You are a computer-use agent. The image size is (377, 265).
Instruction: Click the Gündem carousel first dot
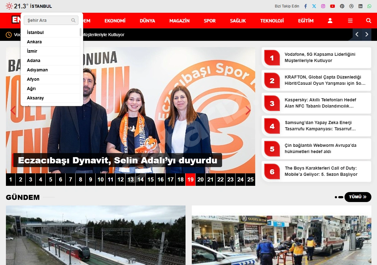click(336, 197)
